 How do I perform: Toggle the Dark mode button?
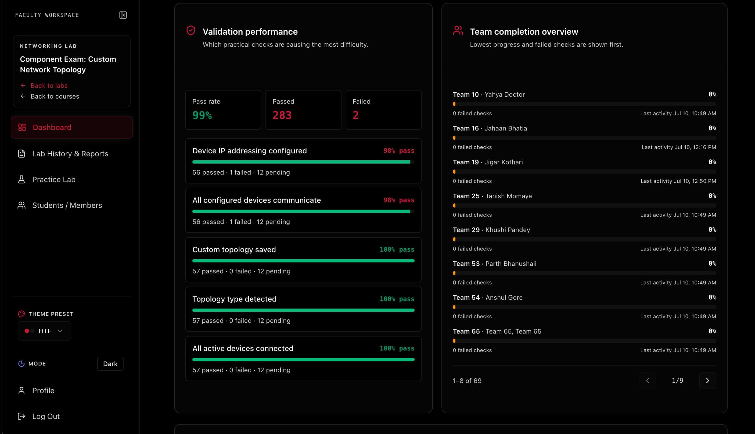[110, 364]
